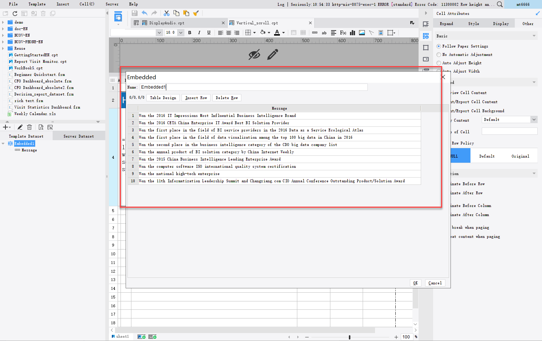Click the edit dataset pencil icon
The height and width of the screenshot is (341, 542).
tap(20, 127)
